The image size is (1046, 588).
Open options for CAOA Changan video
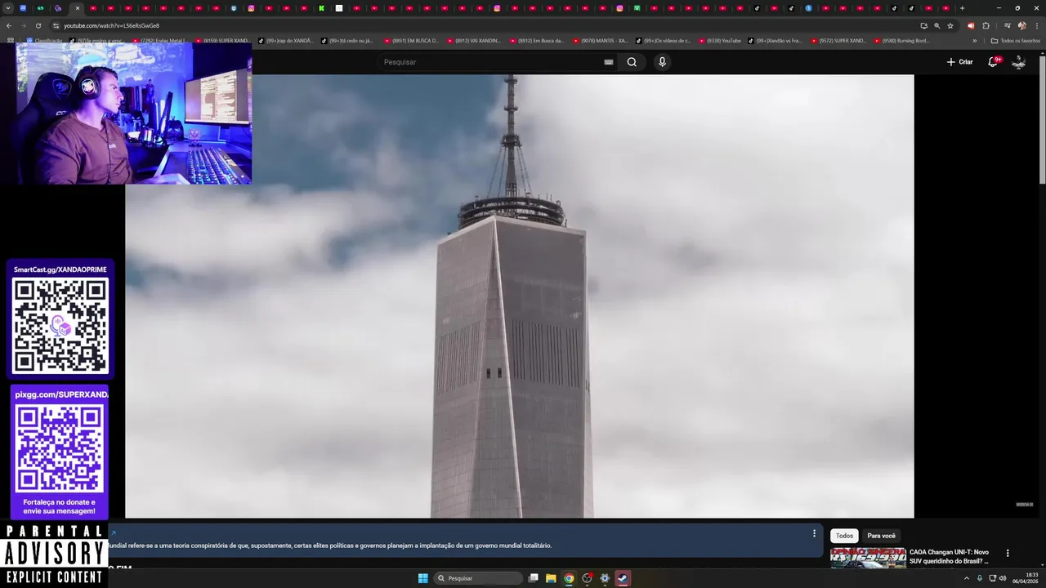click(x=1008, y=553)
